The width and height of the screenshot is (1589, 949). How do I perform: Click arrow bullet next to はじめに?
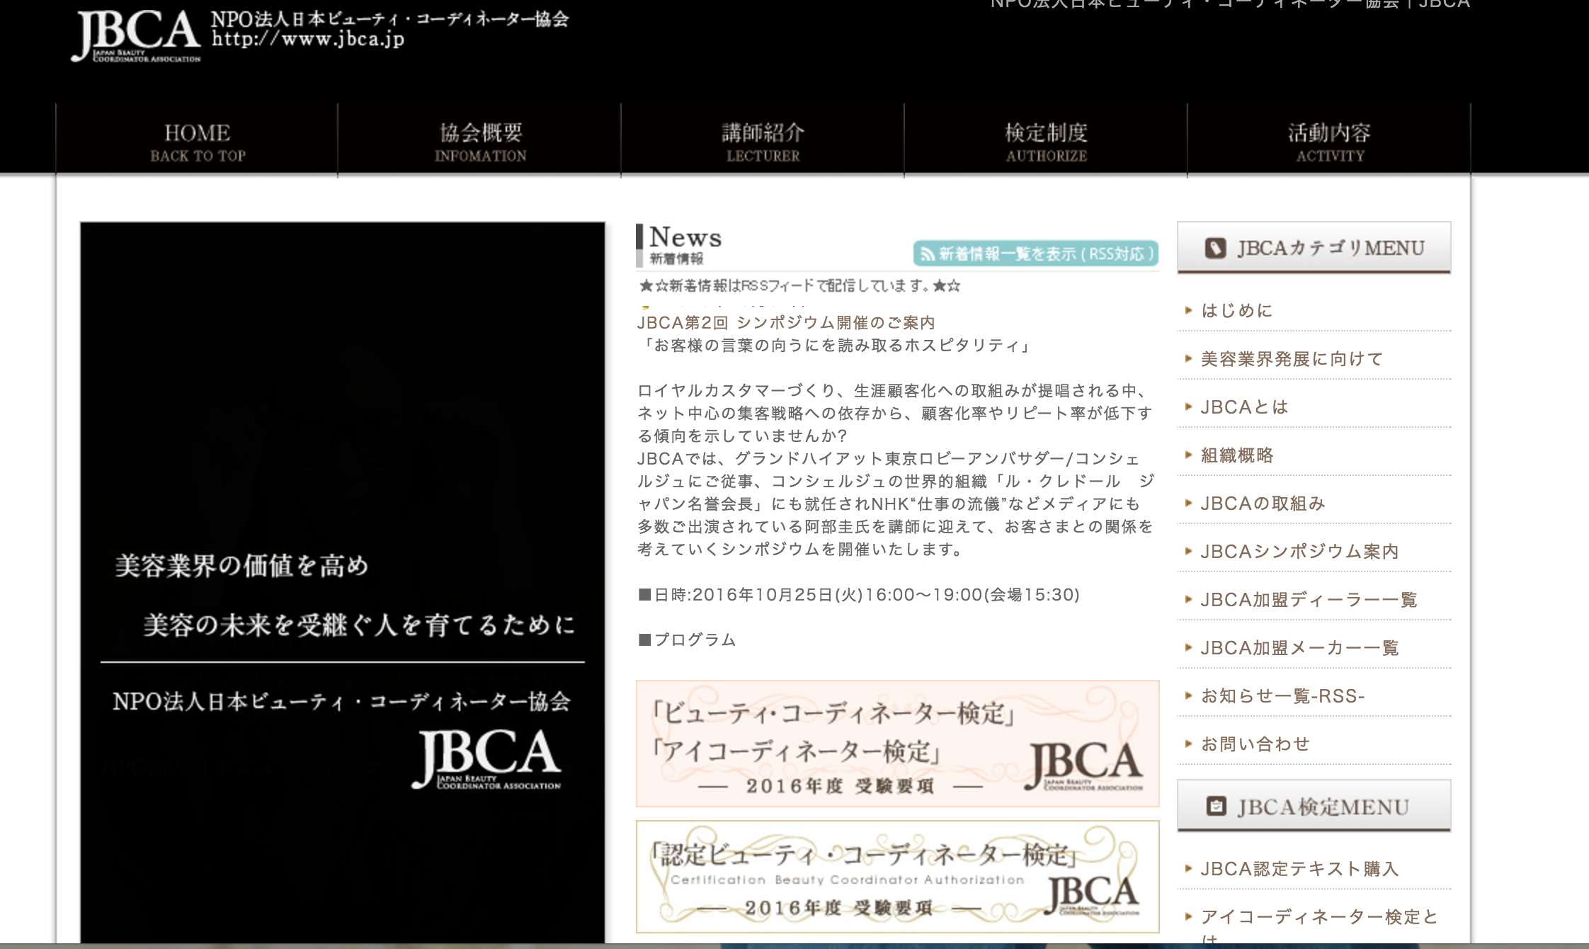1189,310
